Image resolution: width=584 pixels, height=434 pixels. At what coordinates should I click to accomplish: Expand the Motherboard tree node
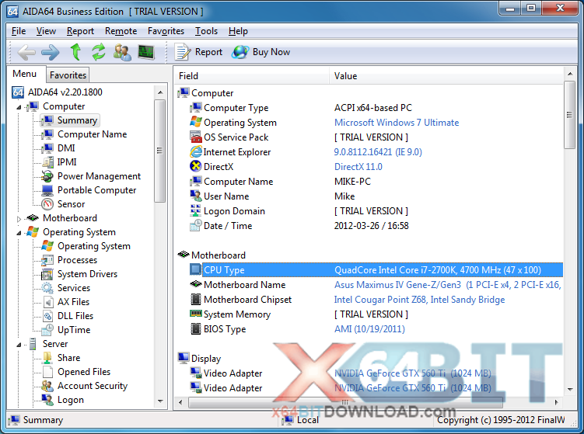19,219
